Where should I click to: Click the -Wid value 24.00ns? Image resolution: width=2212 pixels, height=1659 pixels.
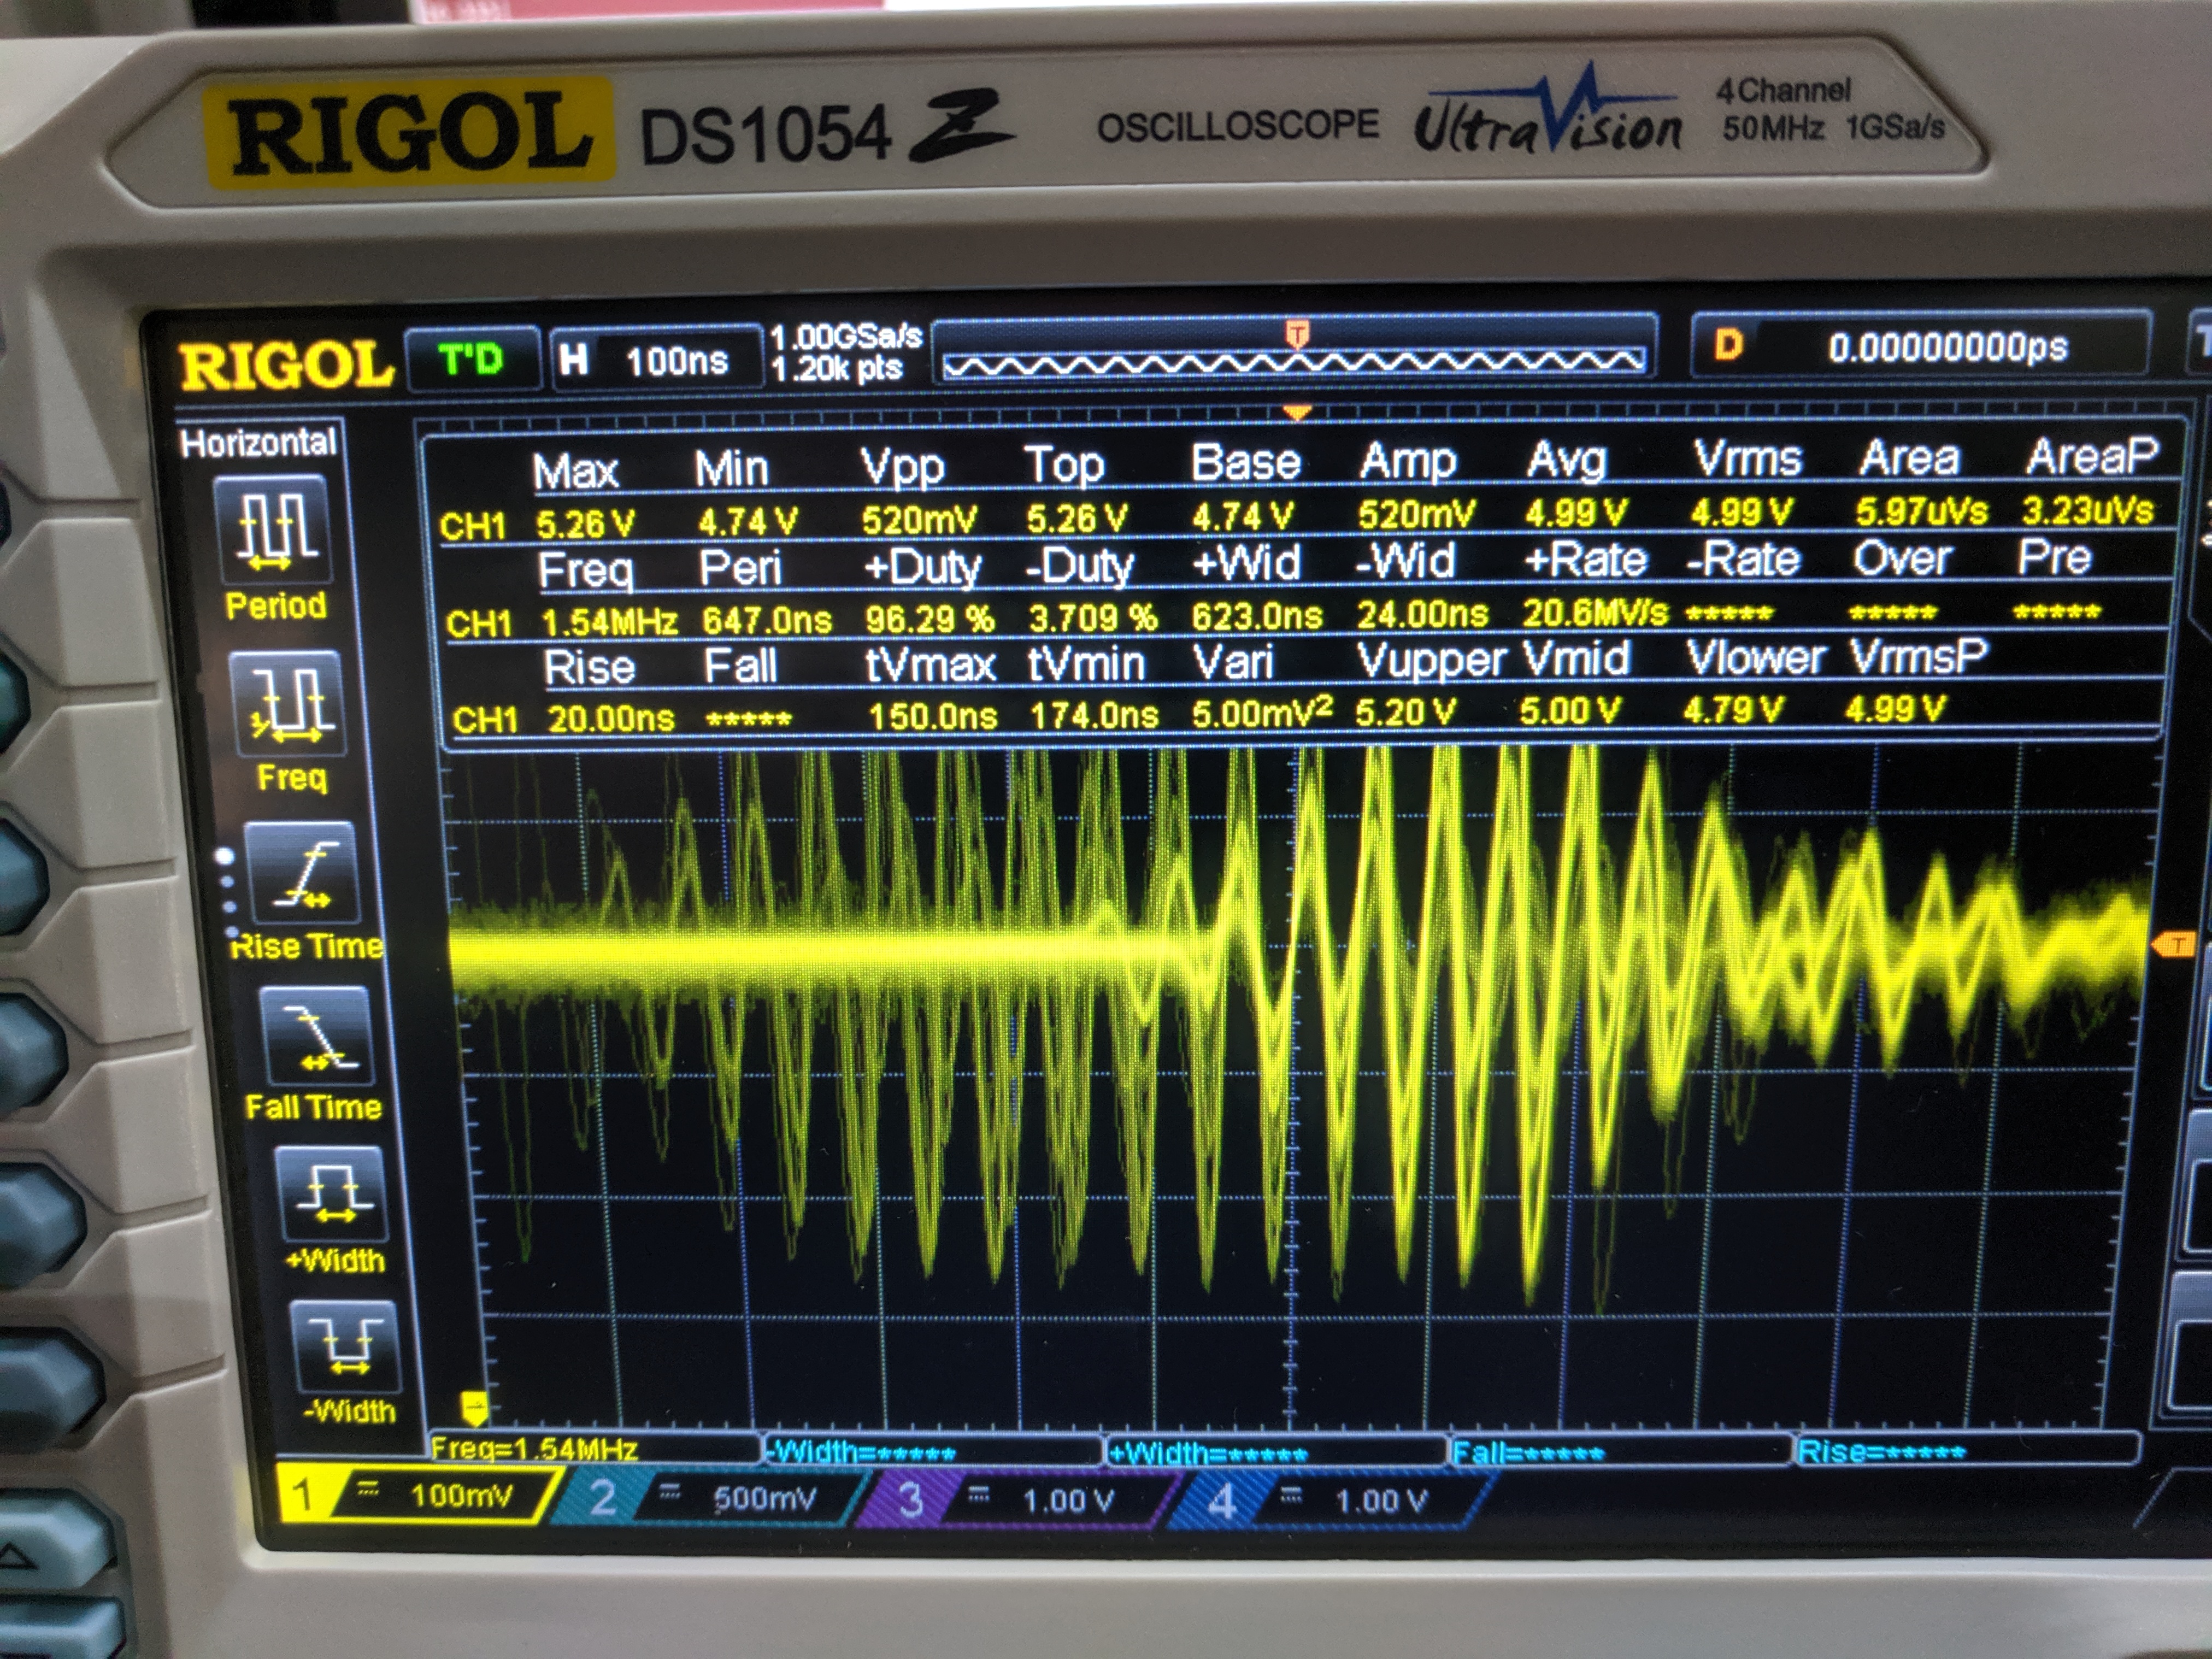tap(1422, 614)
